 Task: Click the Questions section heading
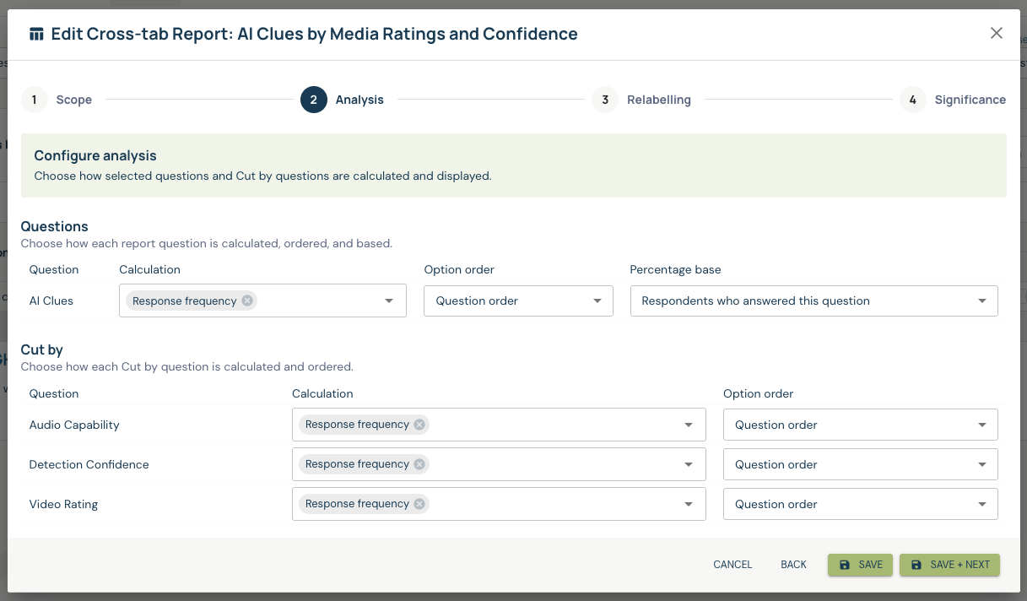point(55,226)
